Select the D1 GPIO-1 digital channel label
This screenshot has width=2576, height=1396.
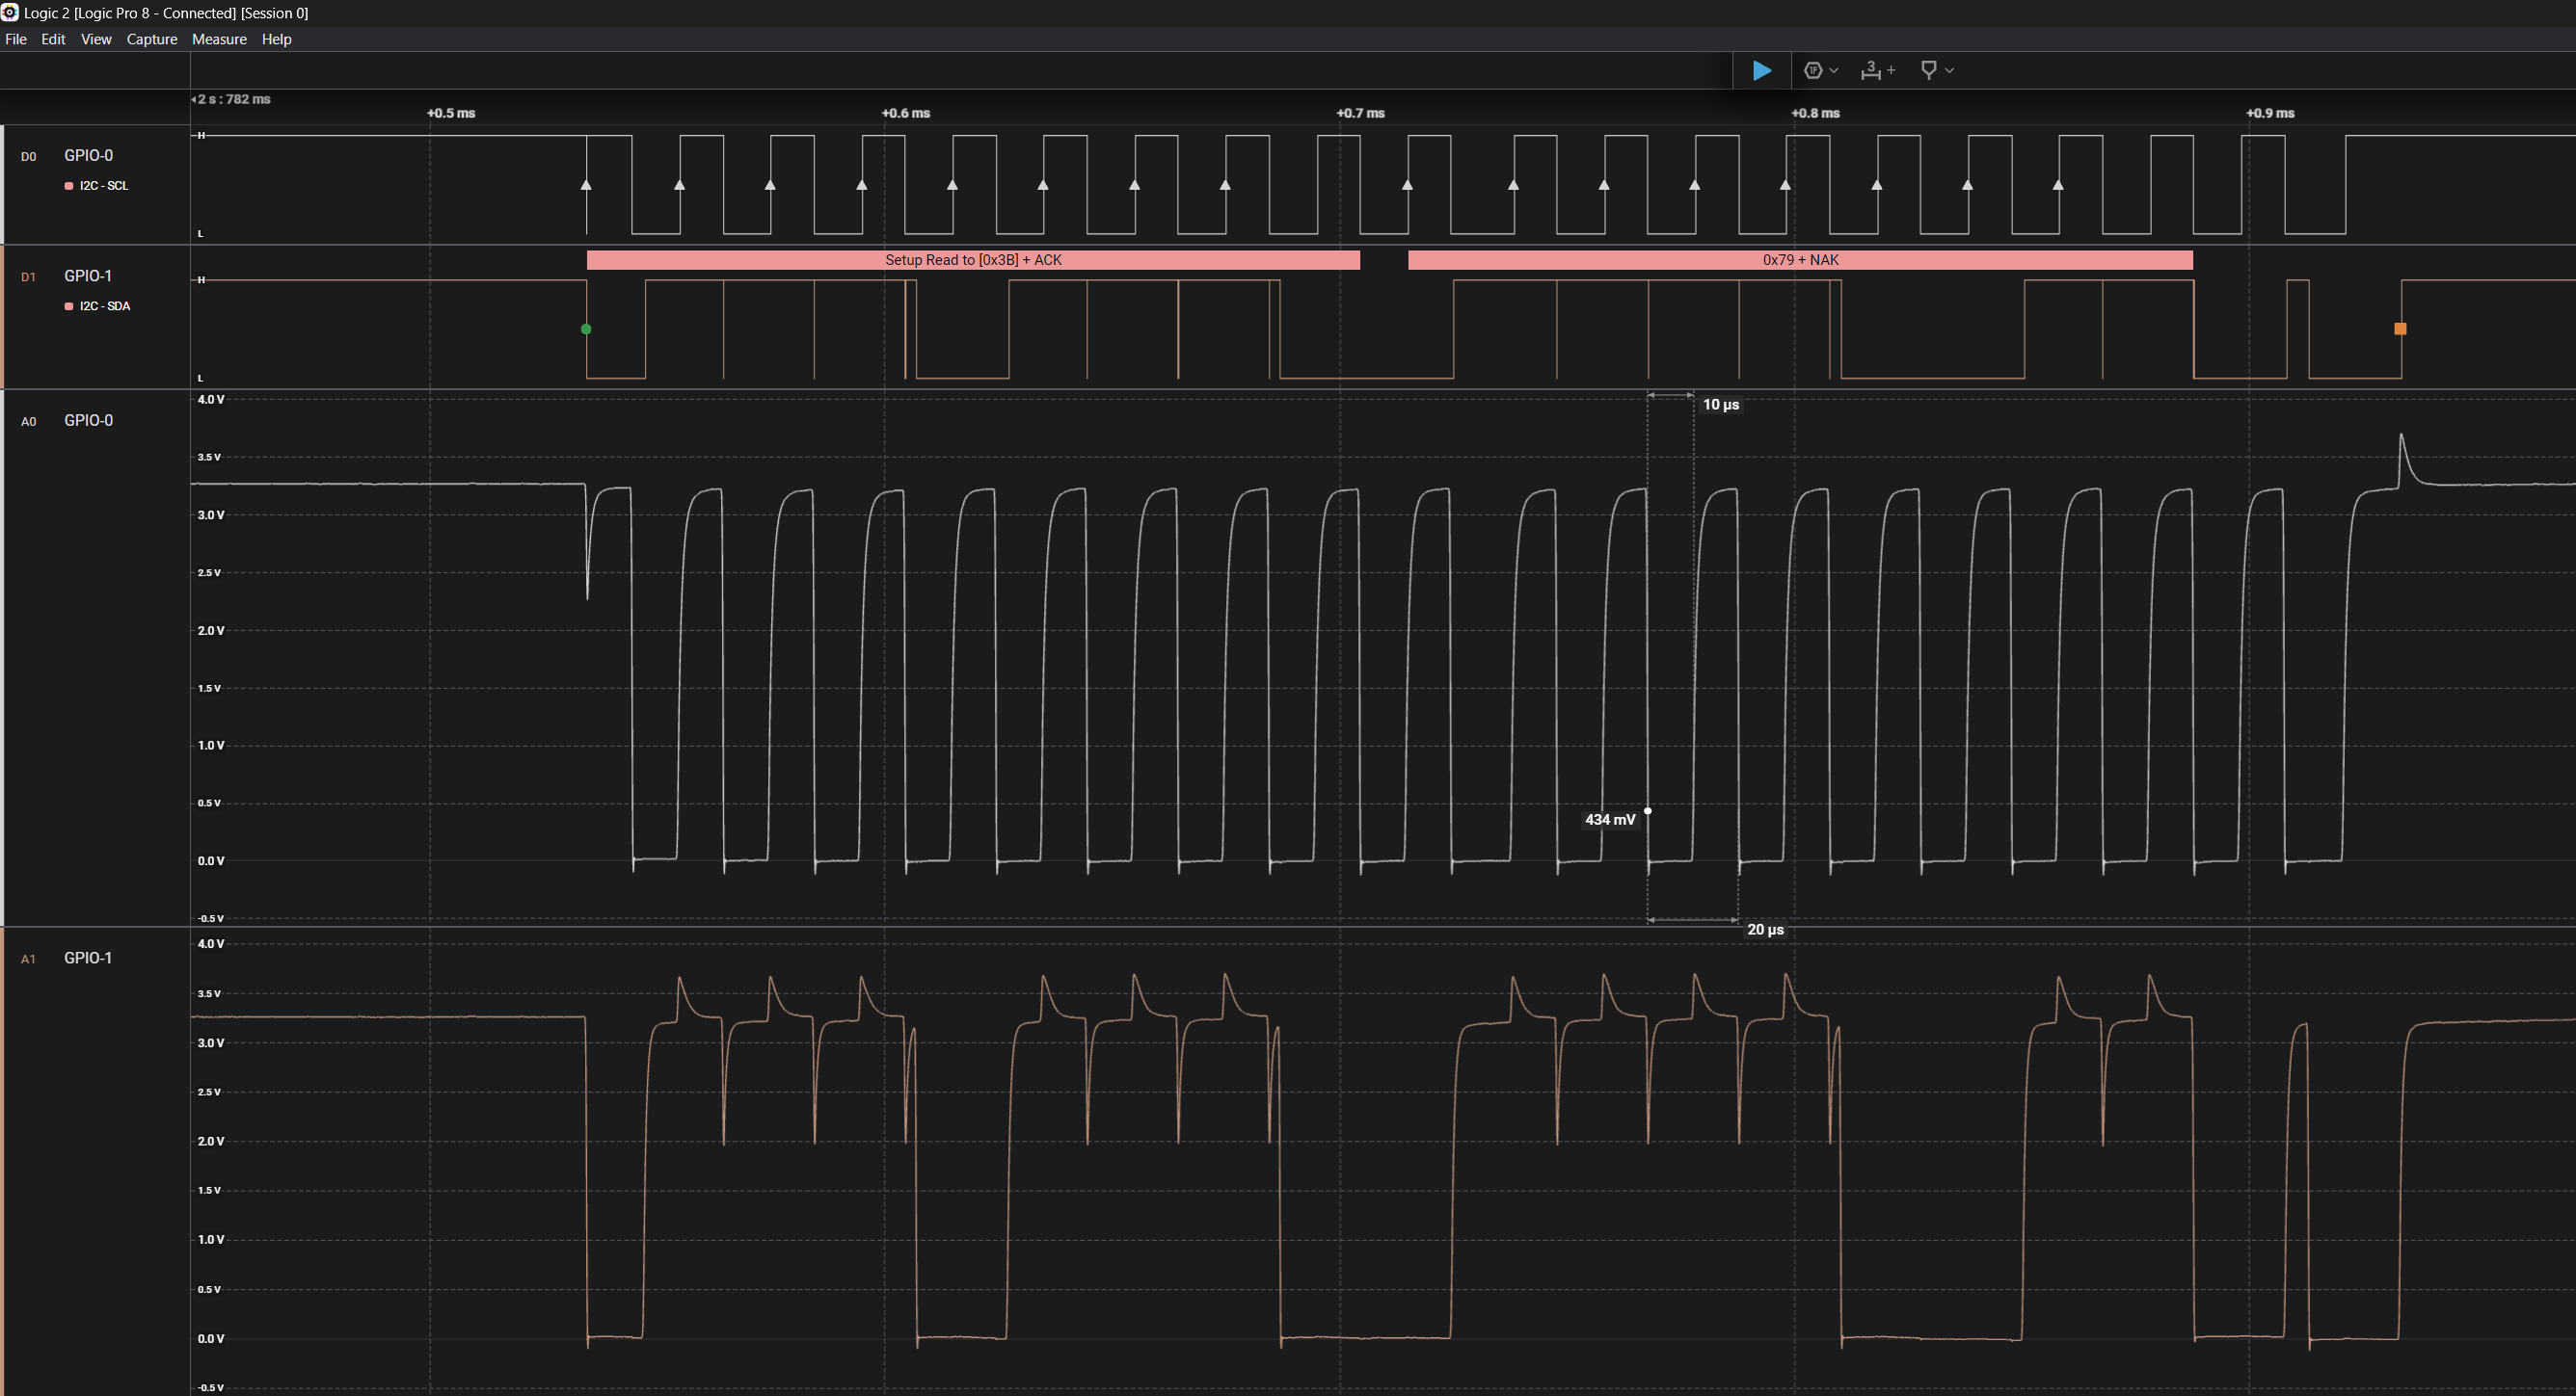pos(88,276)
